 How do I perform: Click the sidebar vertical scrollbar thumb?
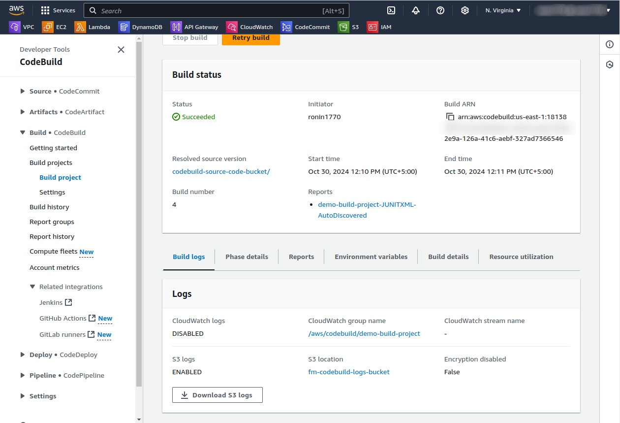click(139, 215)
